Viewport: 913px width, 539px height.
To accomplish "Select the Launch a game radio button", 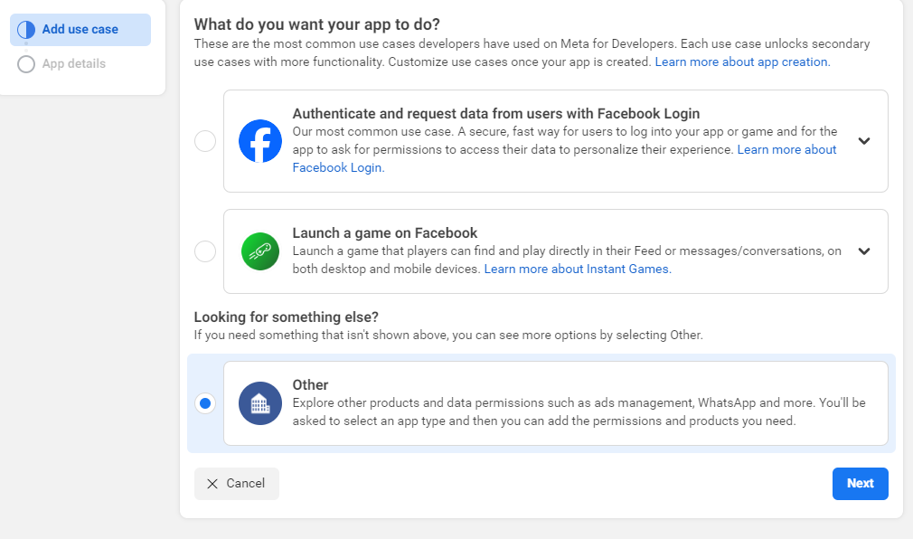I will [205, 251].
